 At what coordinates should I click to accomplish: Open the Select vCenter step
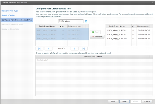(8, 15)
